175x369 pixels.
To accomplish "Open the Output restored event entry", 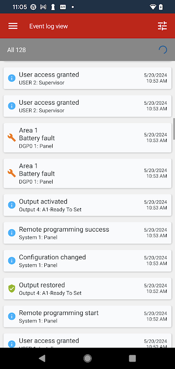I will 87,289.
